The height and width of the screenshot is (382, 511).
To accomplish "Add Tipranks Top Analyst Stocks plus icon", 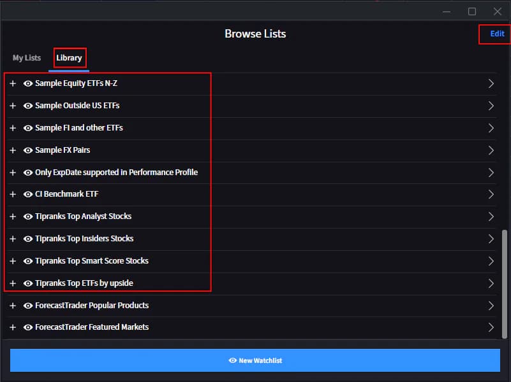I will click(x=13, y=216).
